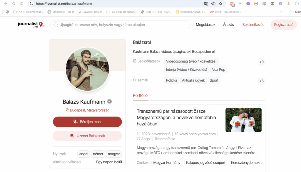Open the Megoldások menu
301x172 pixels.
205,25
